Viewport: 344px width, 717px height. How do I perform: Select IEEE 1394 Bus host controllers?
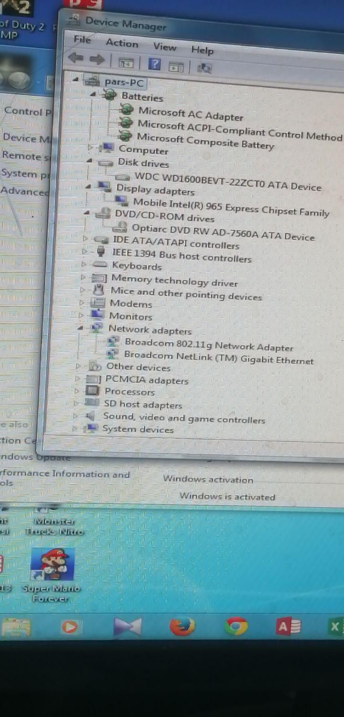(x=181, y=256)
